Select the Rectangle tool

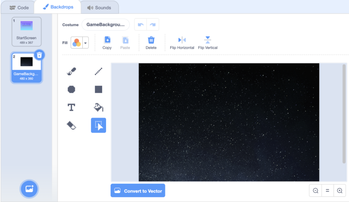click(x=98, y=89)
